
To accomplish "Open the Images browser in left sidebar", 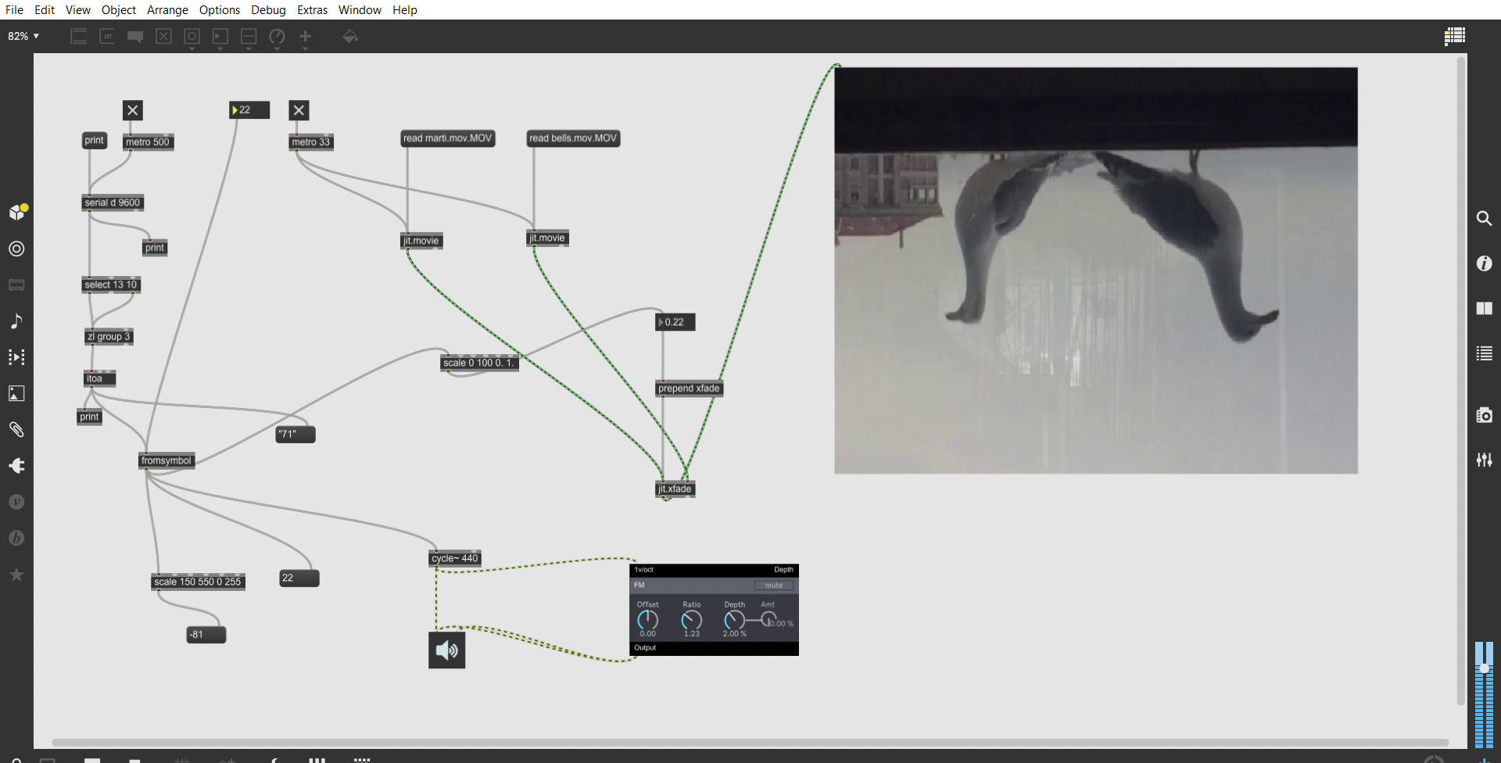I will [16, 393].
